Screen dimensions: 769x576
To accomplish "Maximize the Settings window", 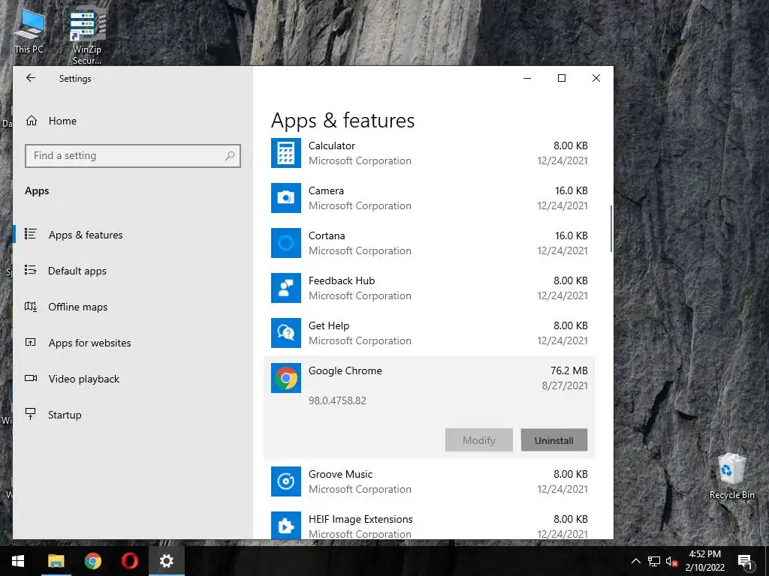I will [x=562, y=78].
